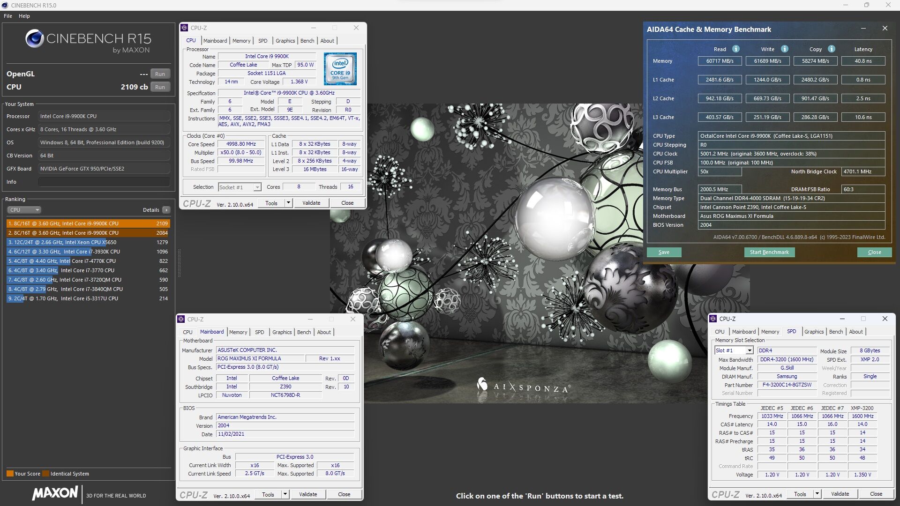
Task: Click the Read info icon in AIDA64
Action: (736, 49)
